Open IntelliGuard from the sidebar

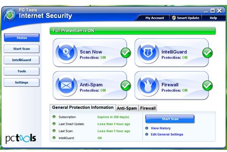point(22,60)
